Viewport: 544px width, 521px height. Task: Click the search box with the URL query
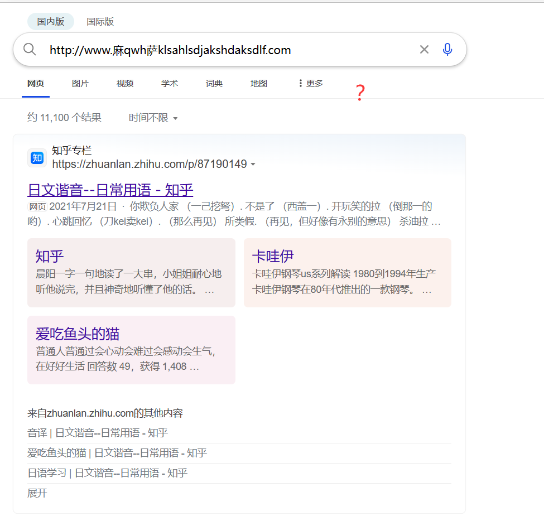click(240, 50)
